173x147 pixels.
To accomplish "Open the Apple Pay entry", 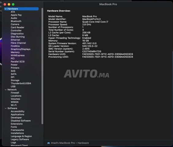I will 16,15.
